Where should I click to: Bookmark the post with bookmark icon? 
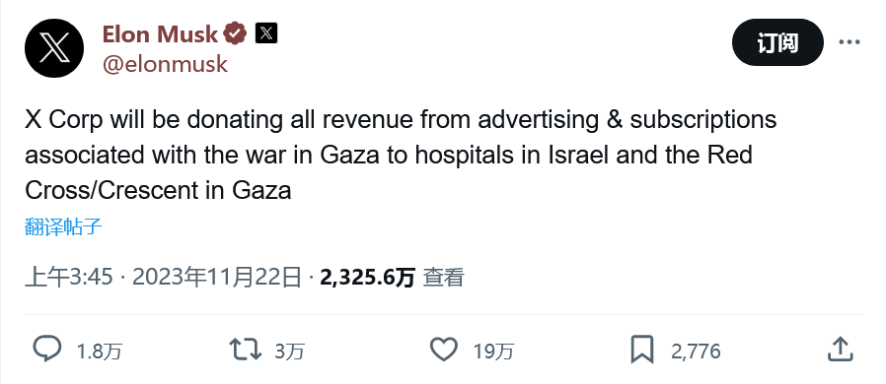pos(642,350)
